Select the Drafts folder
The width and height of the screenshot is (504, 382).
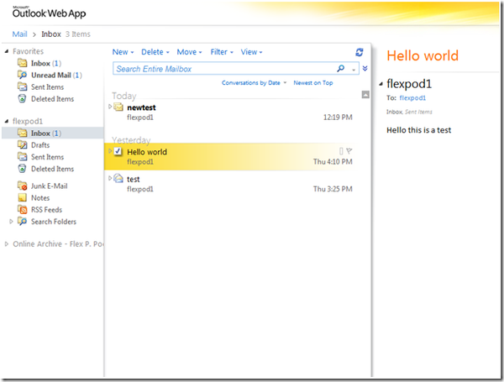pos(40,145)
